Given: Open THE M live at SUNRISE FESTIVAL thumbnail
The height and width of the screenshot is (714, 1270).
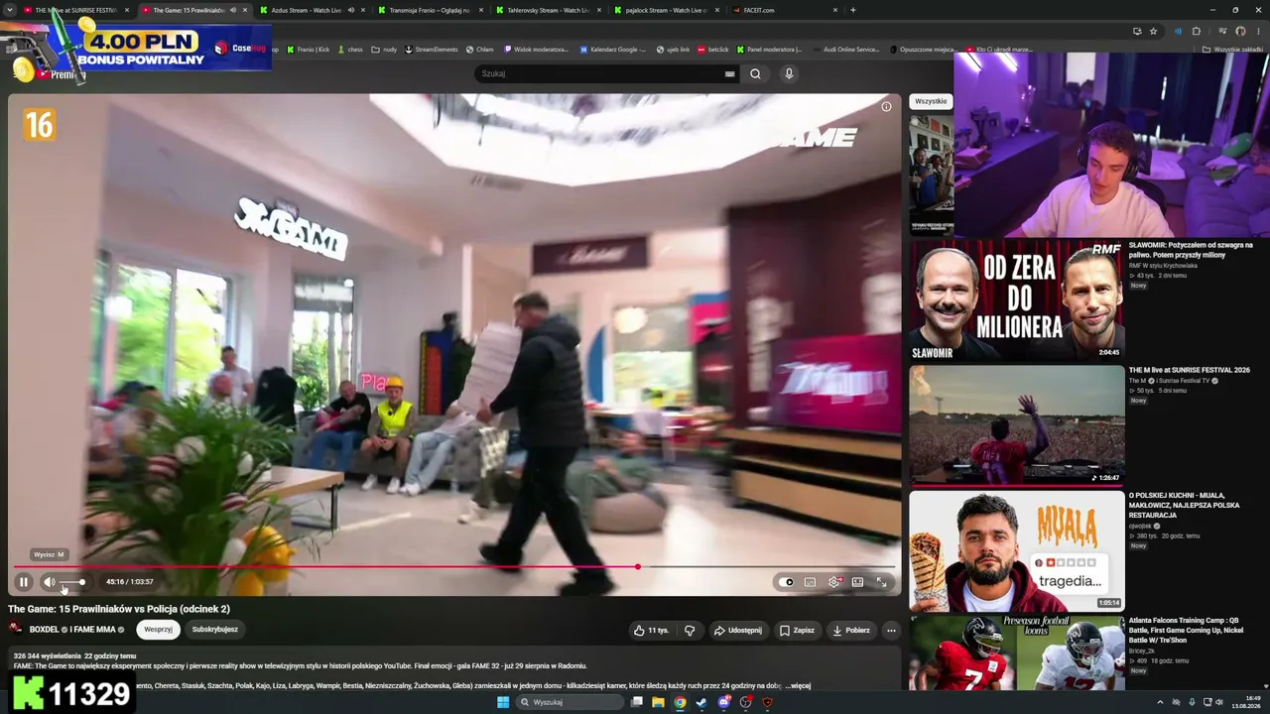Looking at the screenshot, I should pos(1017,425).
